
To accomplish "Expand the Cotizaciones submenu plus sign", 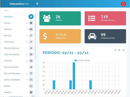I will pyautogui.click(x=27, y=42).
